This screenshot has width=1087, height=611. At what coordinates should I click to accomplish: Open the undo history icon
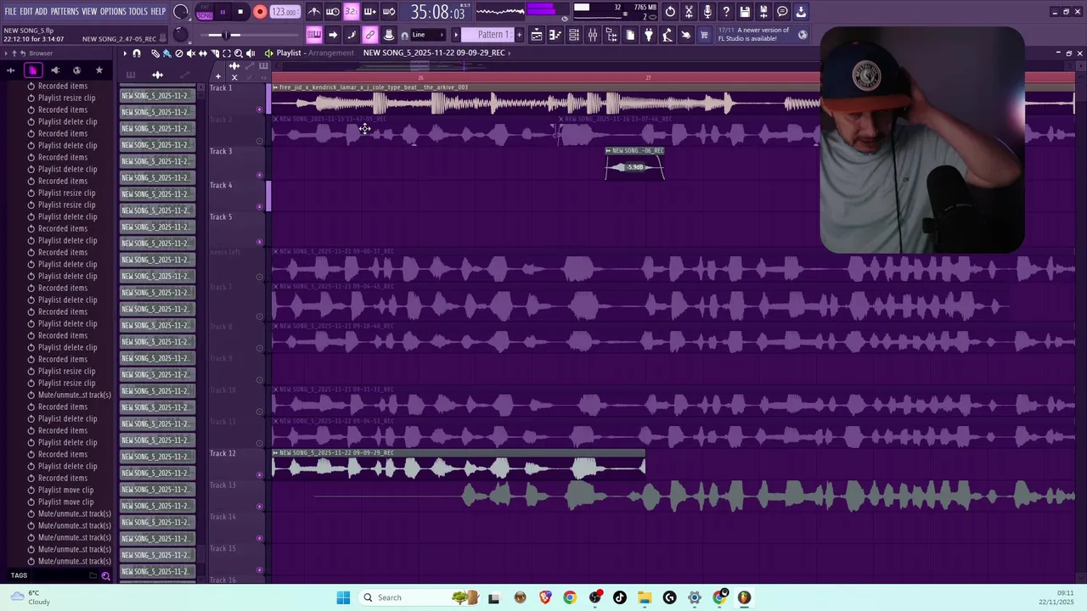[670, 11]
